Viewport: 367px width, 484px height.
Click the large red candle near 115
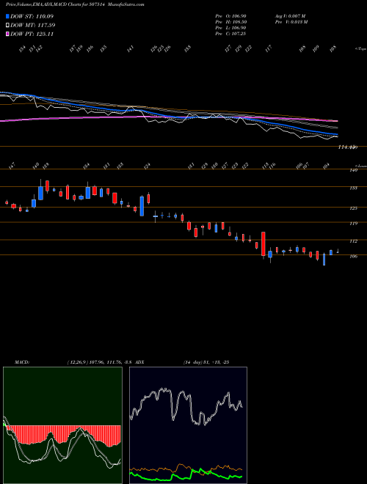click(x=264, y=244)
